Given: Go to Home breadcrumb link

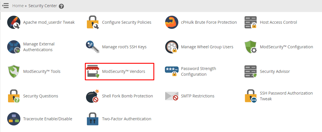Looking at the screenshot, I should coord(18,6).
